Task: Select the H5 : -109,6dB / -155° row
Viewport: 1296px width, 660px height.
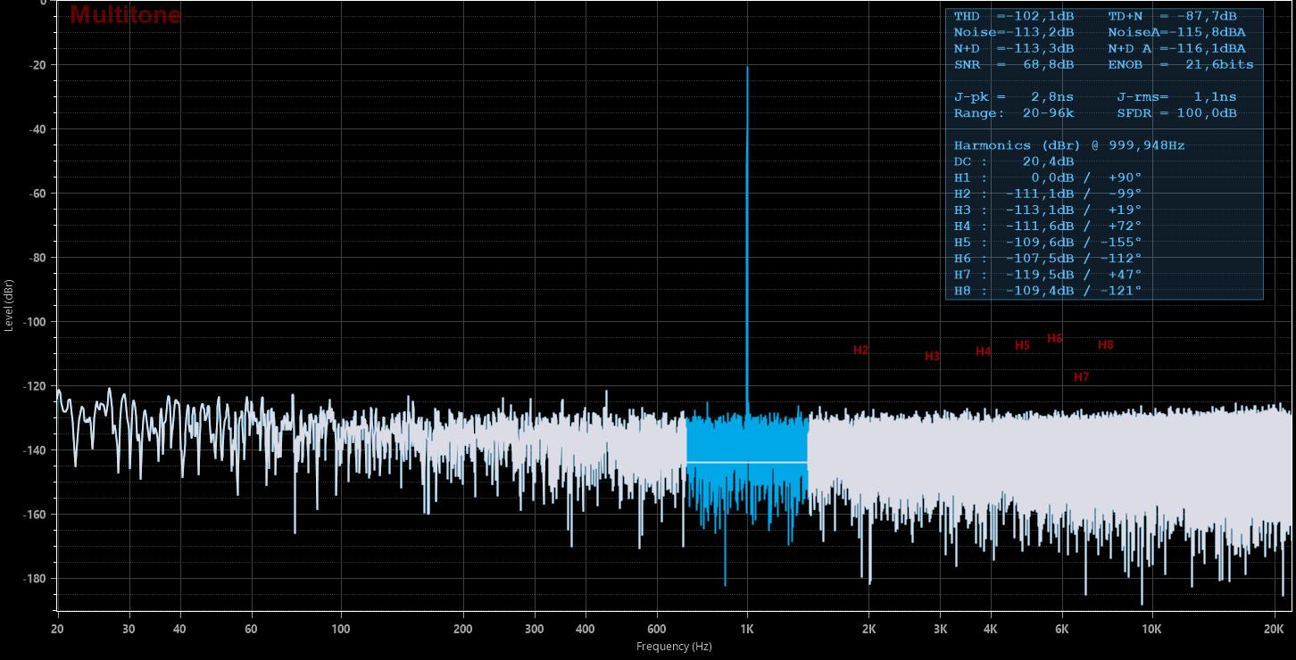Action: pyautogui.click(x=1048, y=242)
